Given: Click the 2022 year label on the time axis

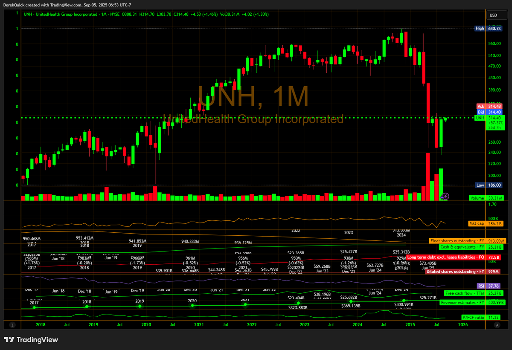Looking at the screenshot, I should point(252,325).
